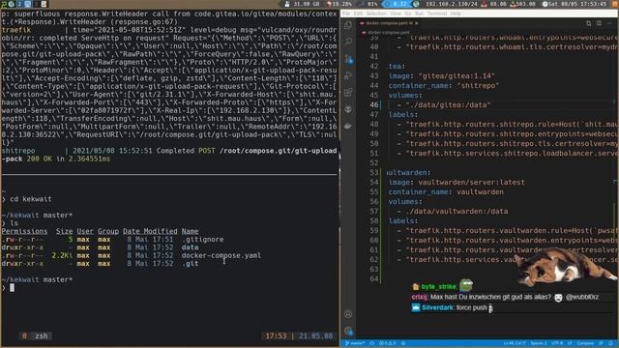Click the master branch indicator in status bar

click(355, 343)
